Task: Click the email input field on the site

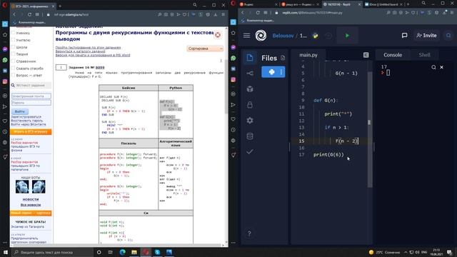Action: coord(31,96)
